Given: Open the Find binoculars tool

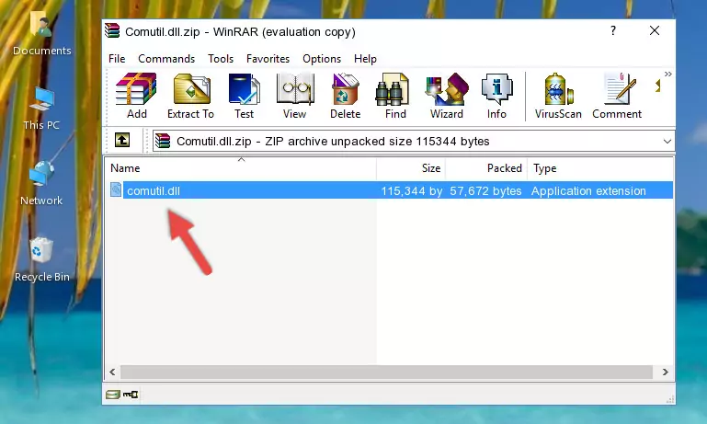Looking at the screenshot, I should pos(395,96).
